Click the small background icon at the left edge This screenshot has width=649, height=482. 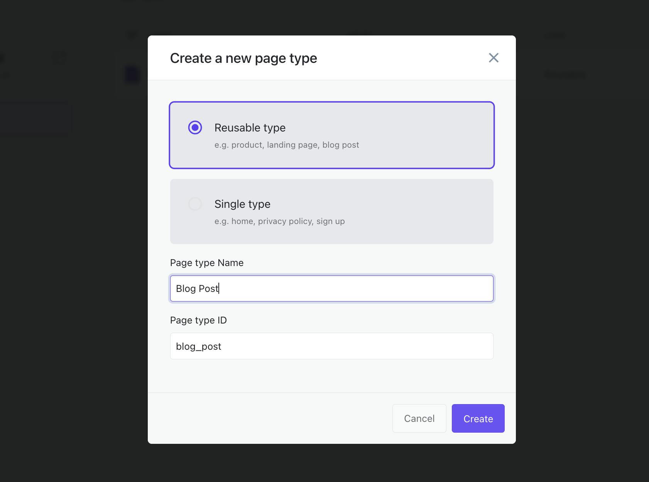tap(2, 58)
